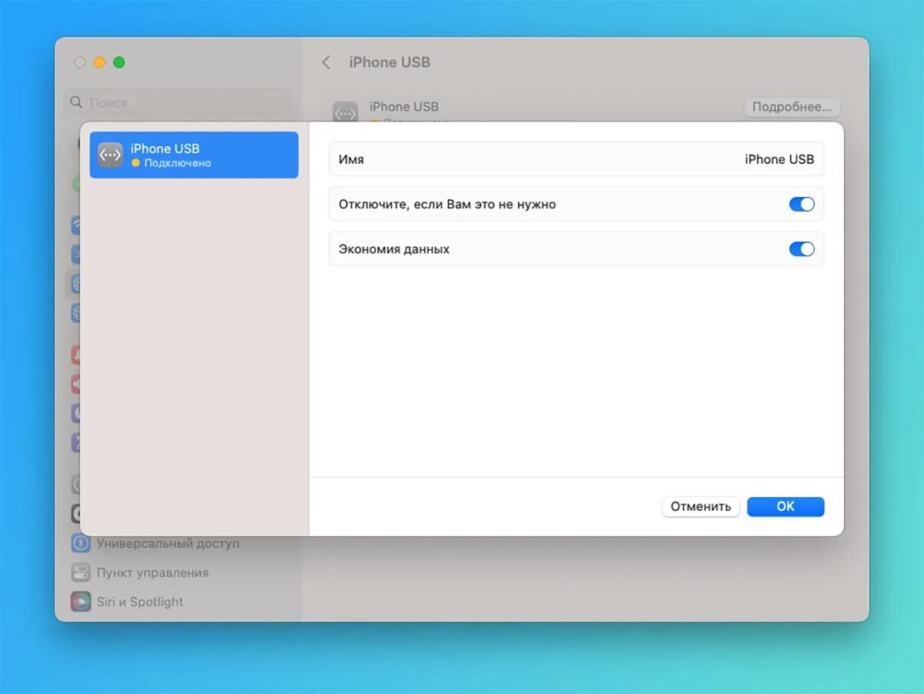The height and width of the screenshot is (694, 924).
Task: Click the Имя field value iPhone USB
Action: [x=779, y=159]
